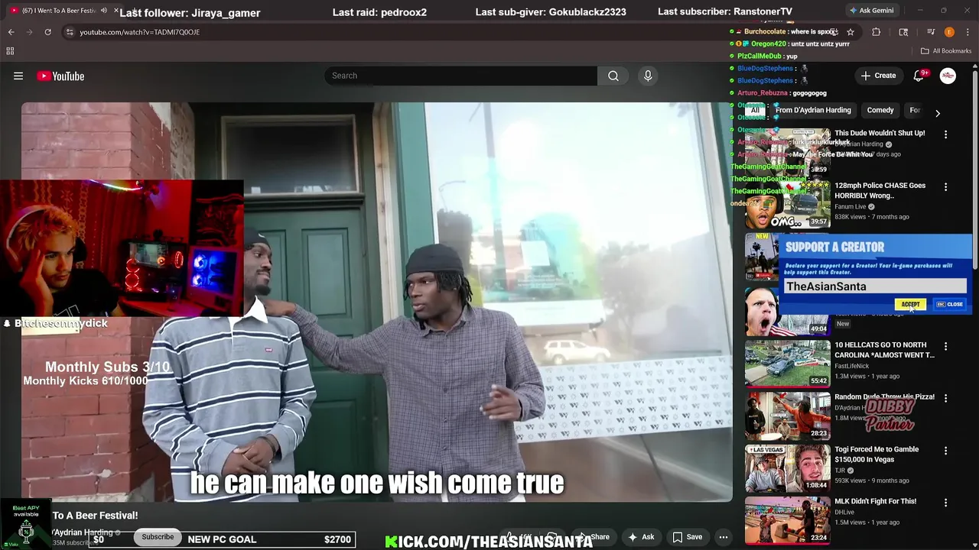Open the YouTube guide hamburger menu
This screenshot has width=979, height=550.
point(18,76)
